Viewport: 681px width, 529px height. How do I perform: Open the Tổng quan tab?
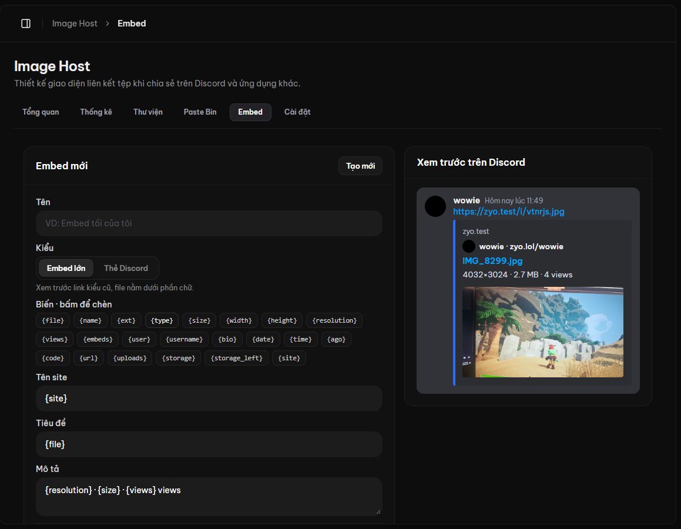[41, 112]
